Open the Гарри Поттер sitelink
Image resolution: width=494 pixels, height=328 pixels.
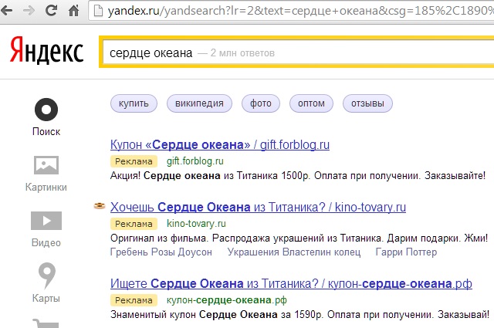[x=406, y=252]
